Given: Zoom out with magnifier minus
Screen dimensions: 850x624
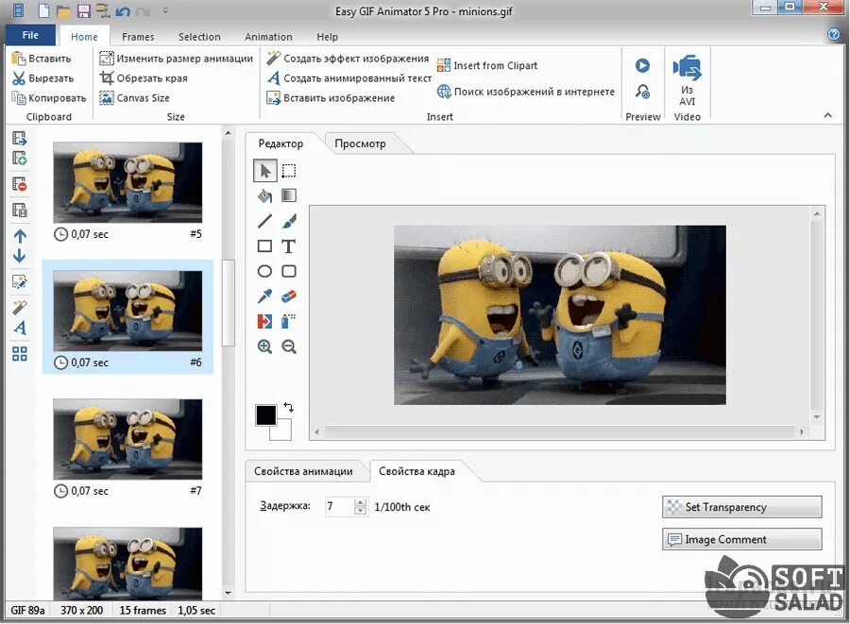Looking at the screenshot, I should 289,346.
